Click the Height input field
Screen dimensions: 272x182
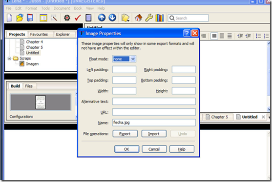pyautogui.click(x=184, y=91)
